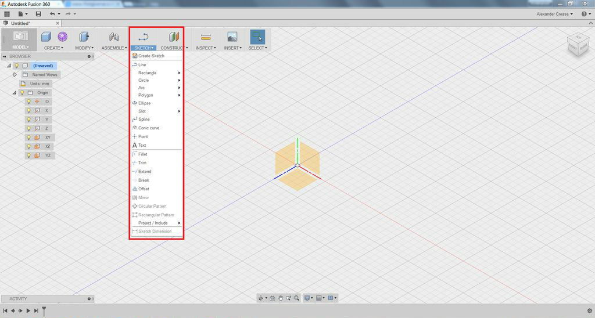Choose Create Sketch from Sketch menu

coord(156,56)
